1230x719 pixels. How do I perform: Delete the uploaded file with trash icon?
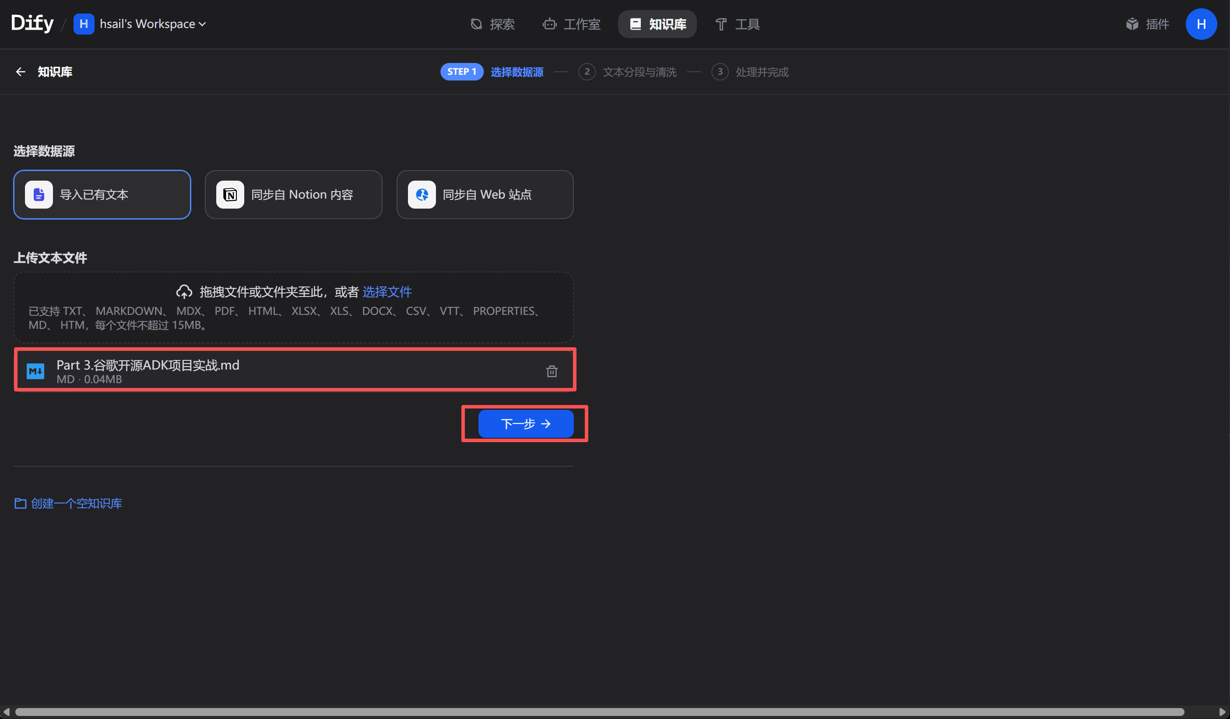552,371
